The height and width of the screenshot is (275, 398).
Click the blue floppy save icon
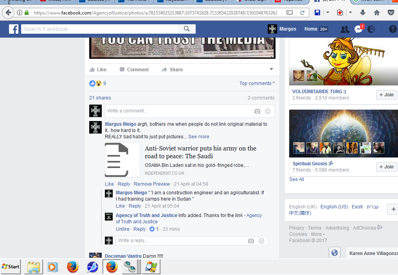(x=317, y=13)
